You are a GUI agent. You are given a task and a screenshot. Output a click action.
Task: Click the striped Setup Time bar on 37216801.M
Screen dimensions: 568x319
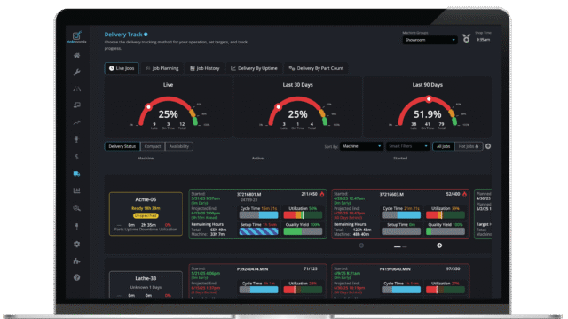tap(258, 231)
